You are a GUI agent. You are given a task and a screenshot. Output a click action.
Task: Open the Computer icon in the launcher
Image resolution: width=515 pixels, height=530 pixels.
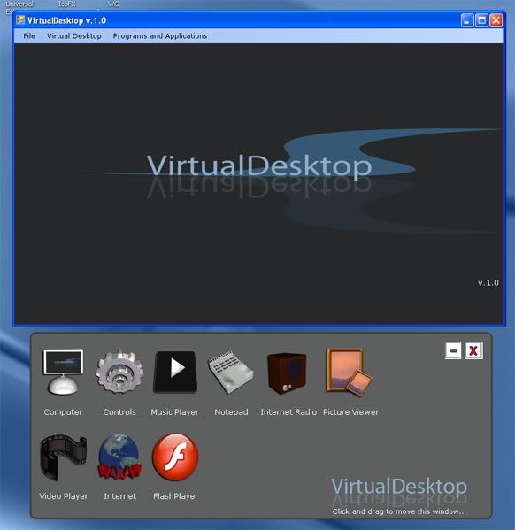(x=63, y=373)
